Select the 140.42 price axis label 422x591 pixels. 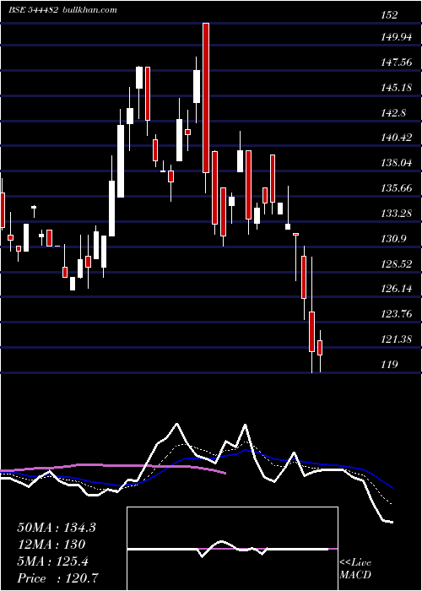coord(397,138)
